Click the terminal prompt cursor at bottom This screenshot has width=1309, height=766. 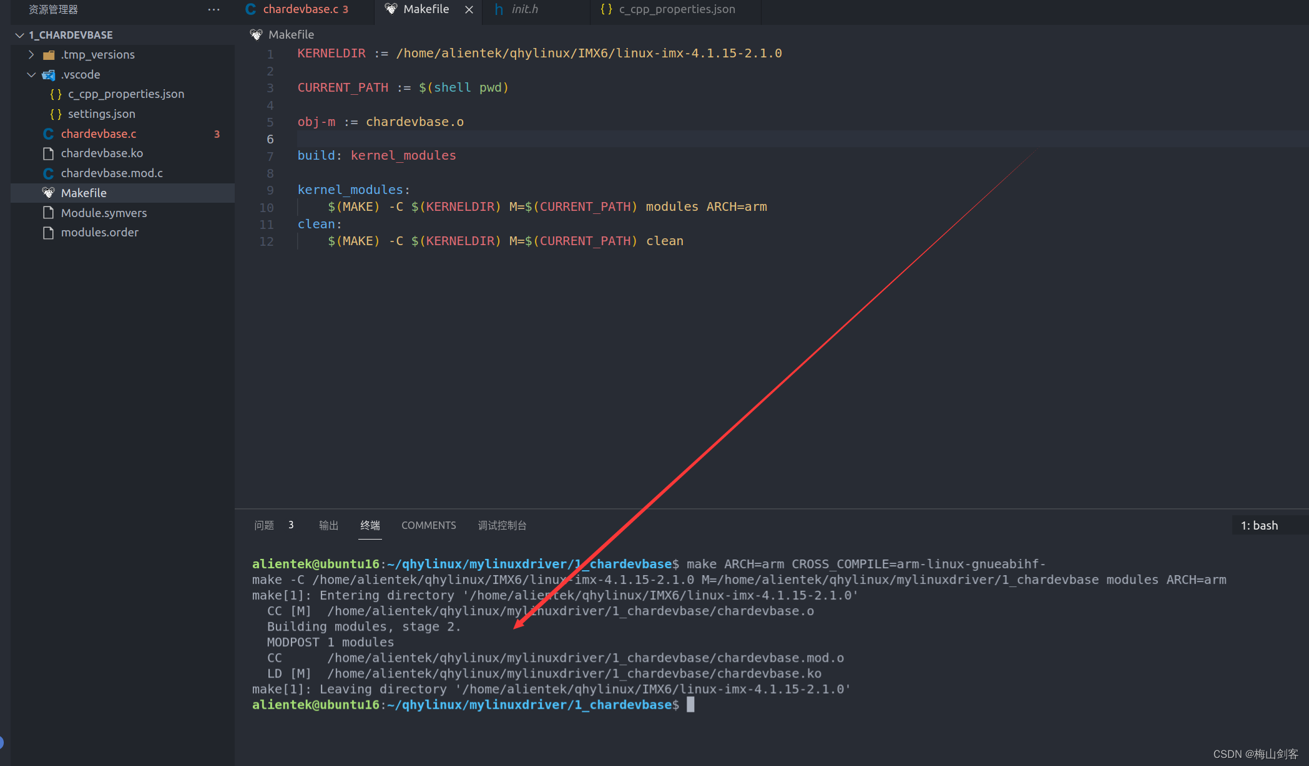click(690, 704)
